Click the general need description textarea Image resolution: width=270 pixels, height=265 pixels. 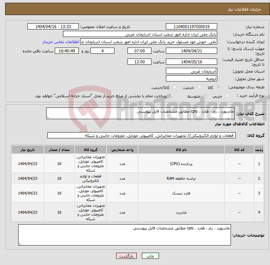140,113
